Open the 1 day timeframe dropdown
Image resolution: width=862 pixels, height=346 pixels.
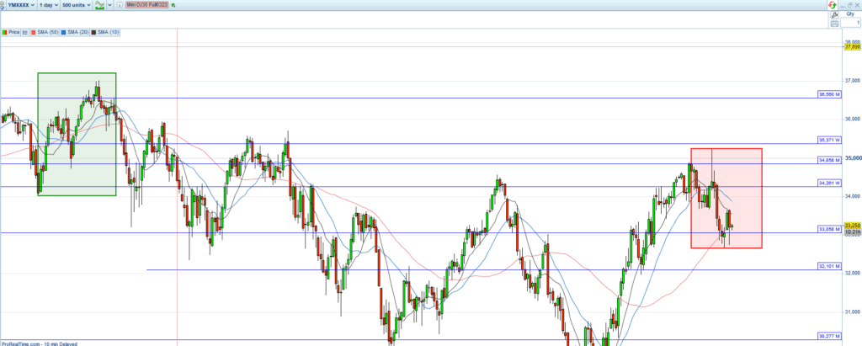coord(49,5)
